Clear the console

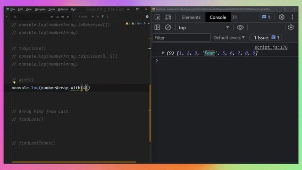168,27
